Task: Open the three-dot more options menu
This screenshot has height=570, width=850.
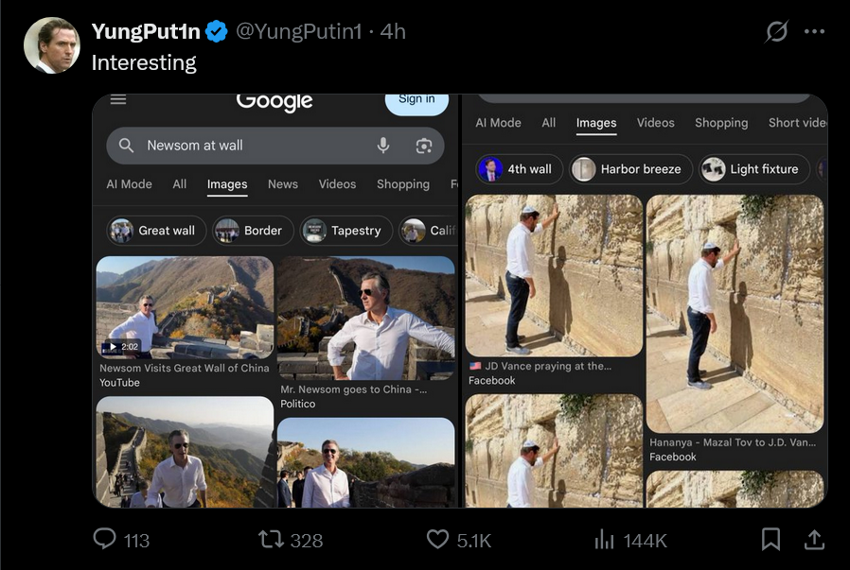Action: [x=814, y=32]
